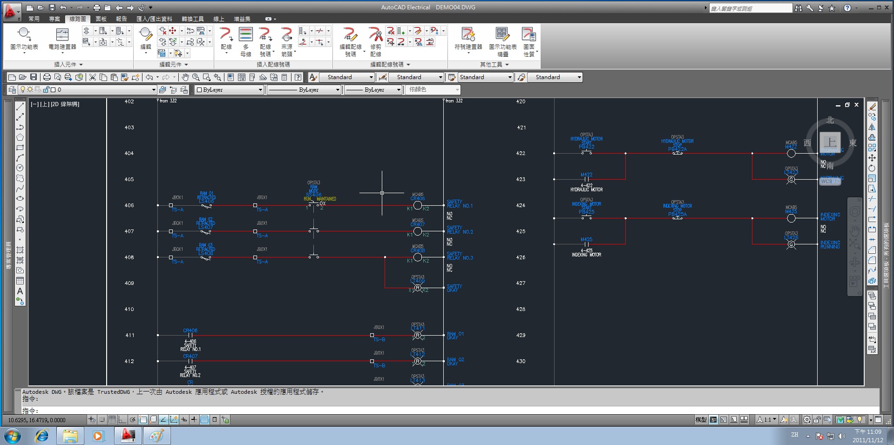The image size is (894, 445).
Task: Toggle ortho mode in status bar
Action: point(122,420)
